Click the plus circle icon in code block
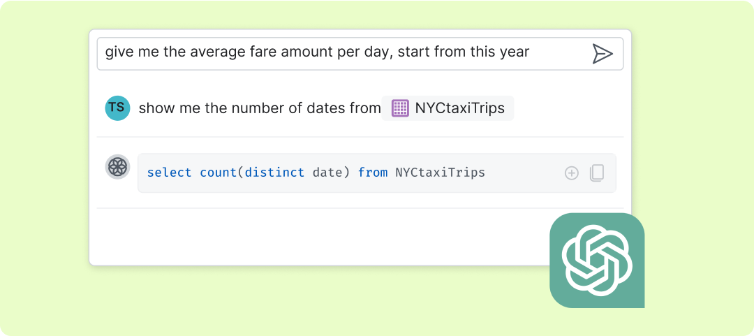The height and width of the screenshot is (336, 754). point(572,173)
